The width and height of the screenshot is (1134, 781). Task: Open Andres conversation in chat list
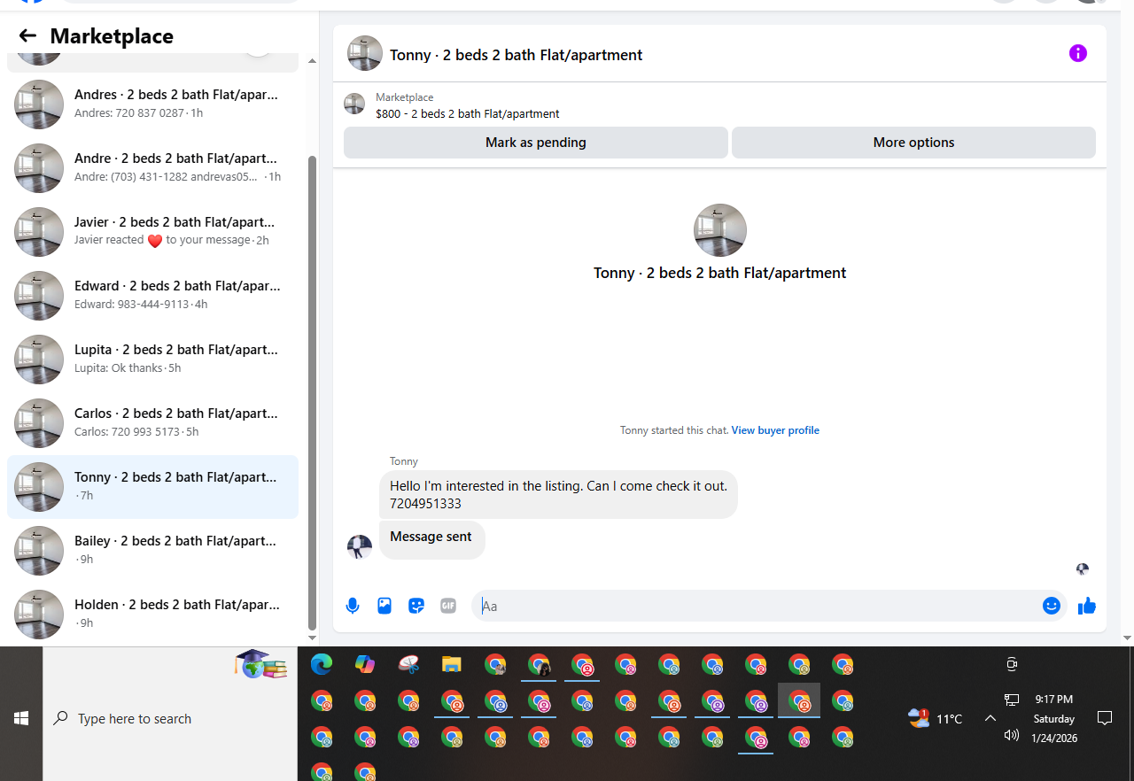click(152, 104)
